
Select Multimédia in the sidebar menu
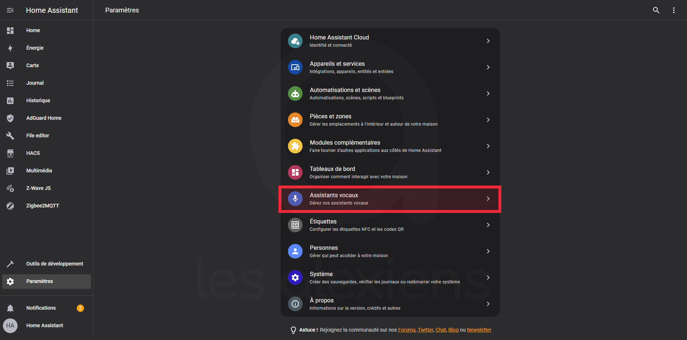pos(46,171)
